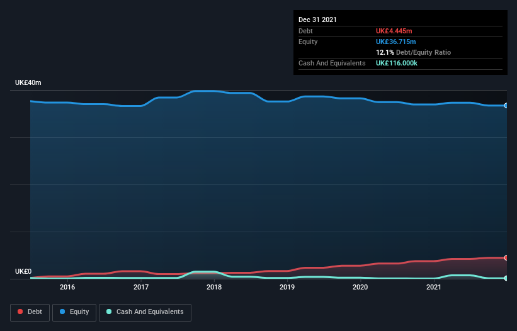Click the 2019 x-axis label
This screenshot has width=517, height=331.
click(287, 287)
